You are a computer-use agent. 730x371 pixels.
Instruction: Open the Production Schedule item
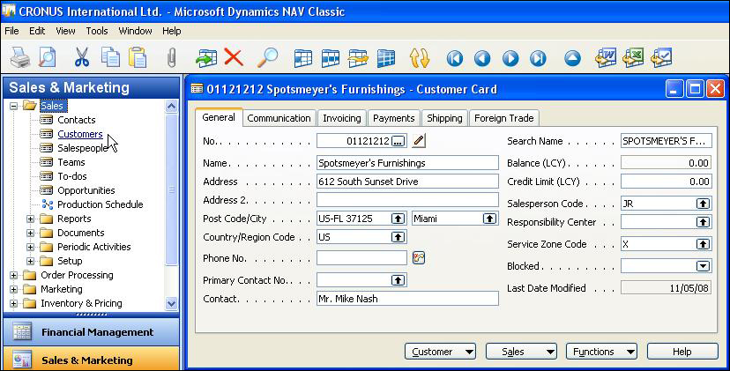click(x=101, y=204)
